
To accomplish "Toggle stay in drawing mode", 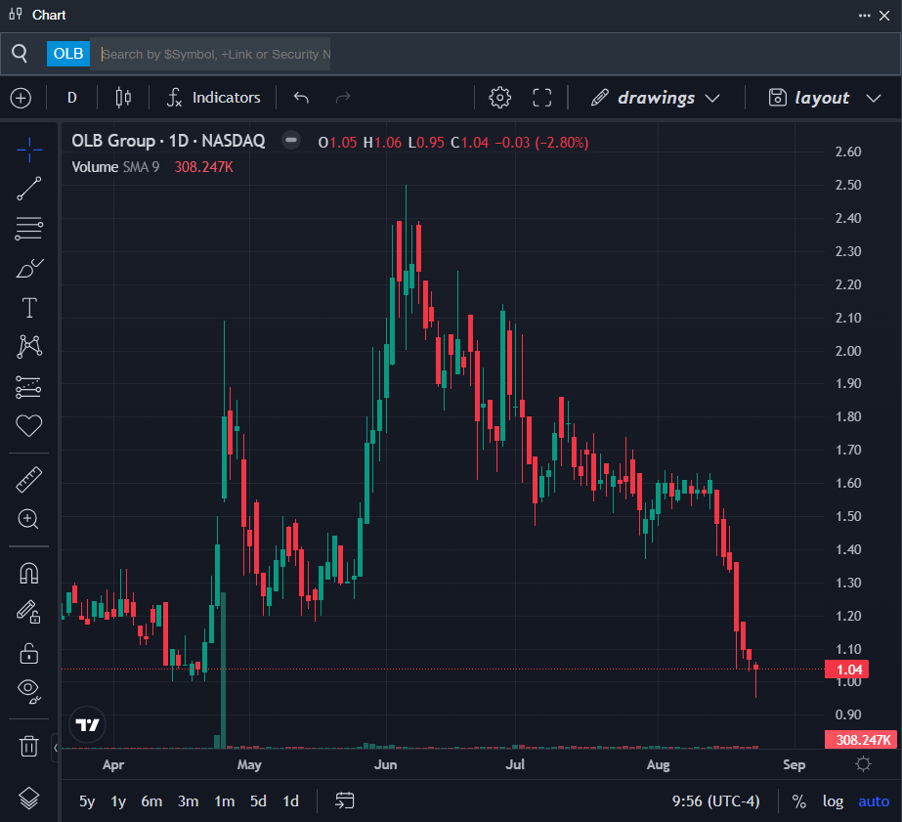I will click(28, 612).
